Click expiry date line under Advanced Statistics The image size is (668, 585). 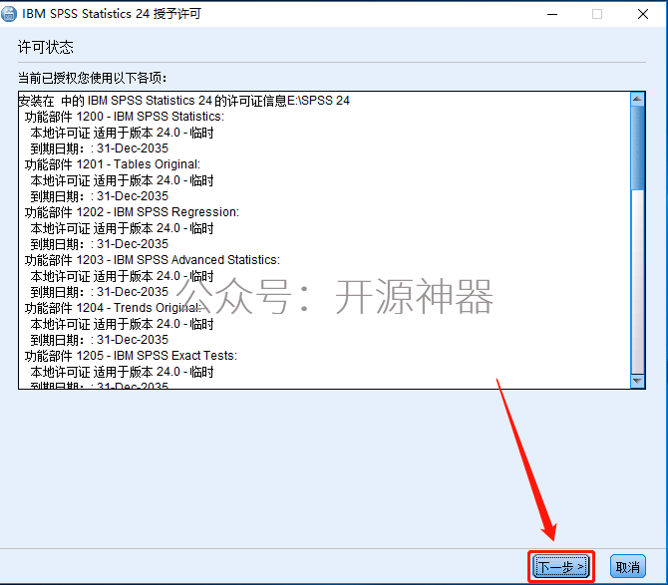click(100, 292)
